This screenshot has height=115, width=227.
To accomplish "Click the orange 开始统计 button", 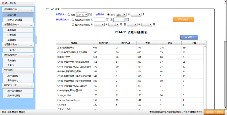I will point(183,19).
